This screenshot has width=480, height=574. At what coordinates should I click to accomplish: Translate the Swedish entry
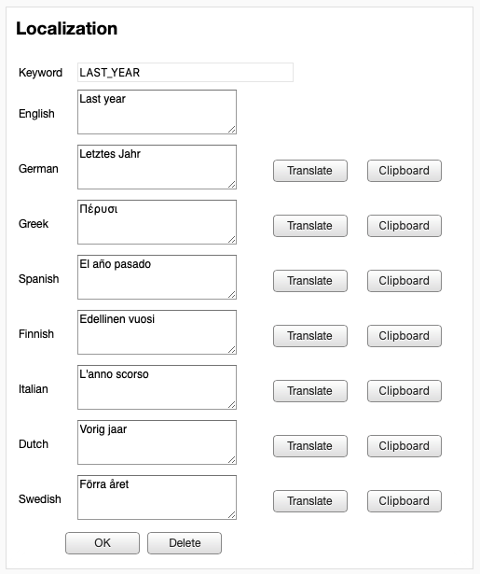tap(310, 501)
